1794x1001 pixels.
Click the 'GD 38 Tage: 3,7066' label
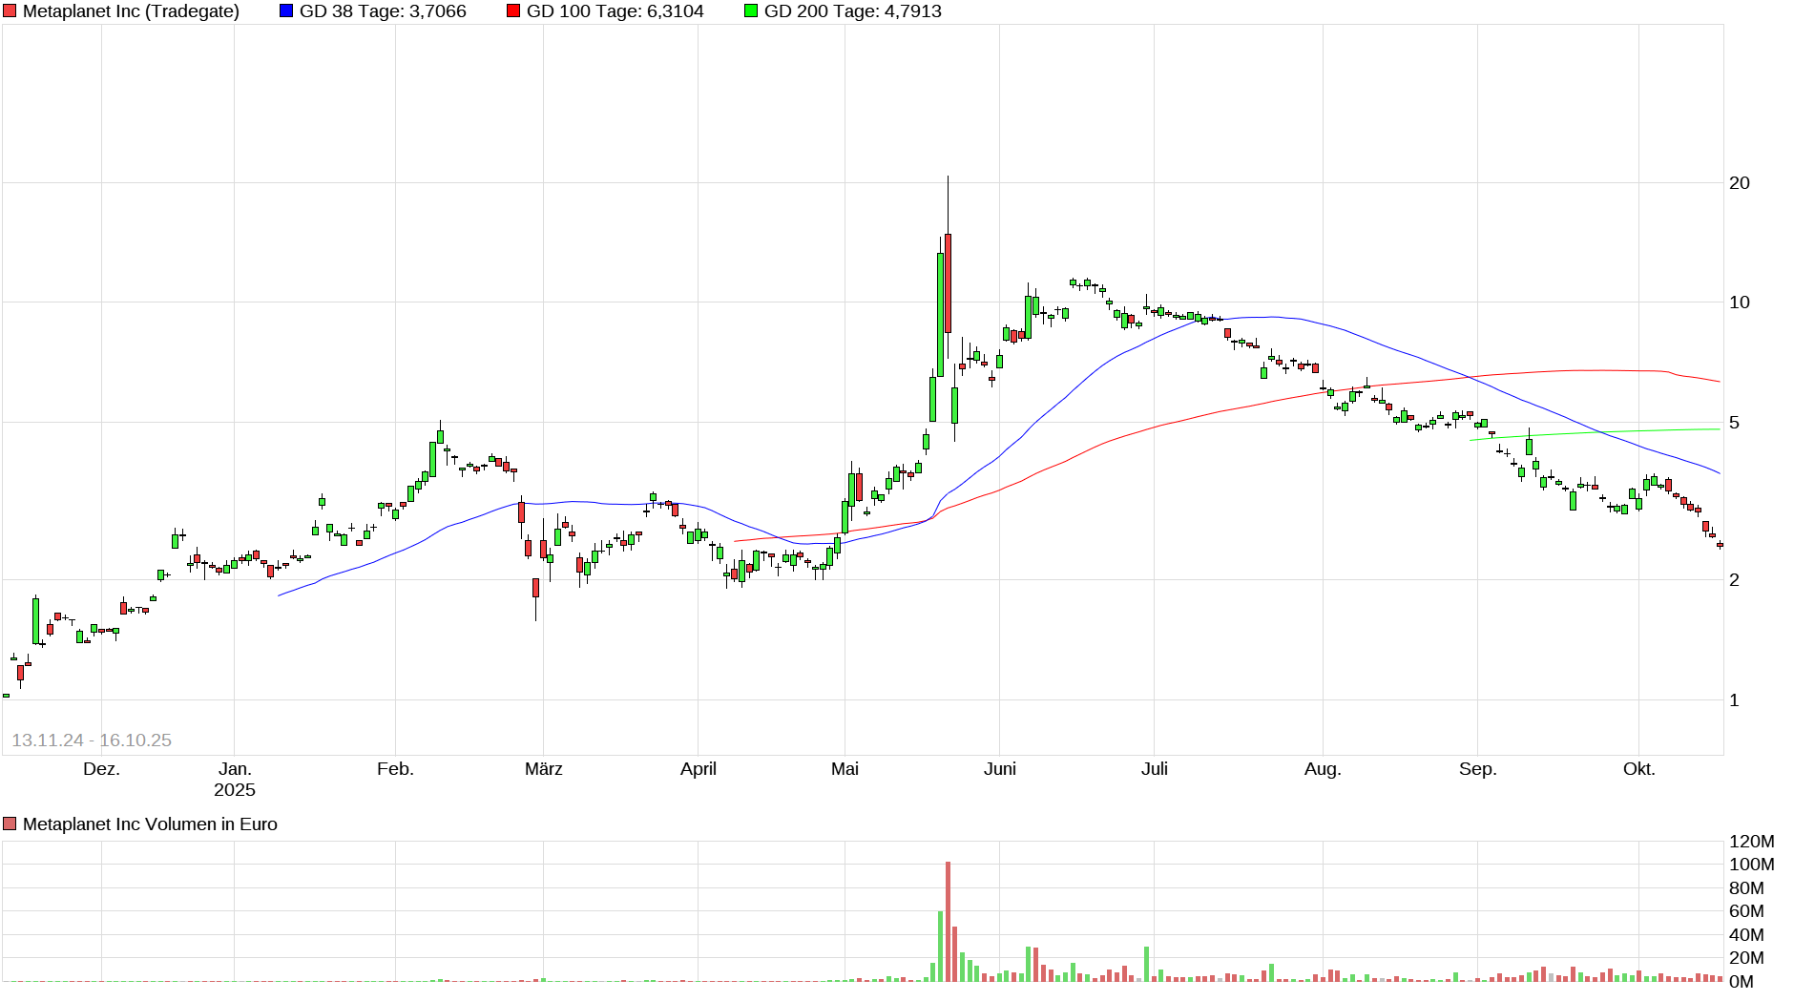[x=383, y=11]
